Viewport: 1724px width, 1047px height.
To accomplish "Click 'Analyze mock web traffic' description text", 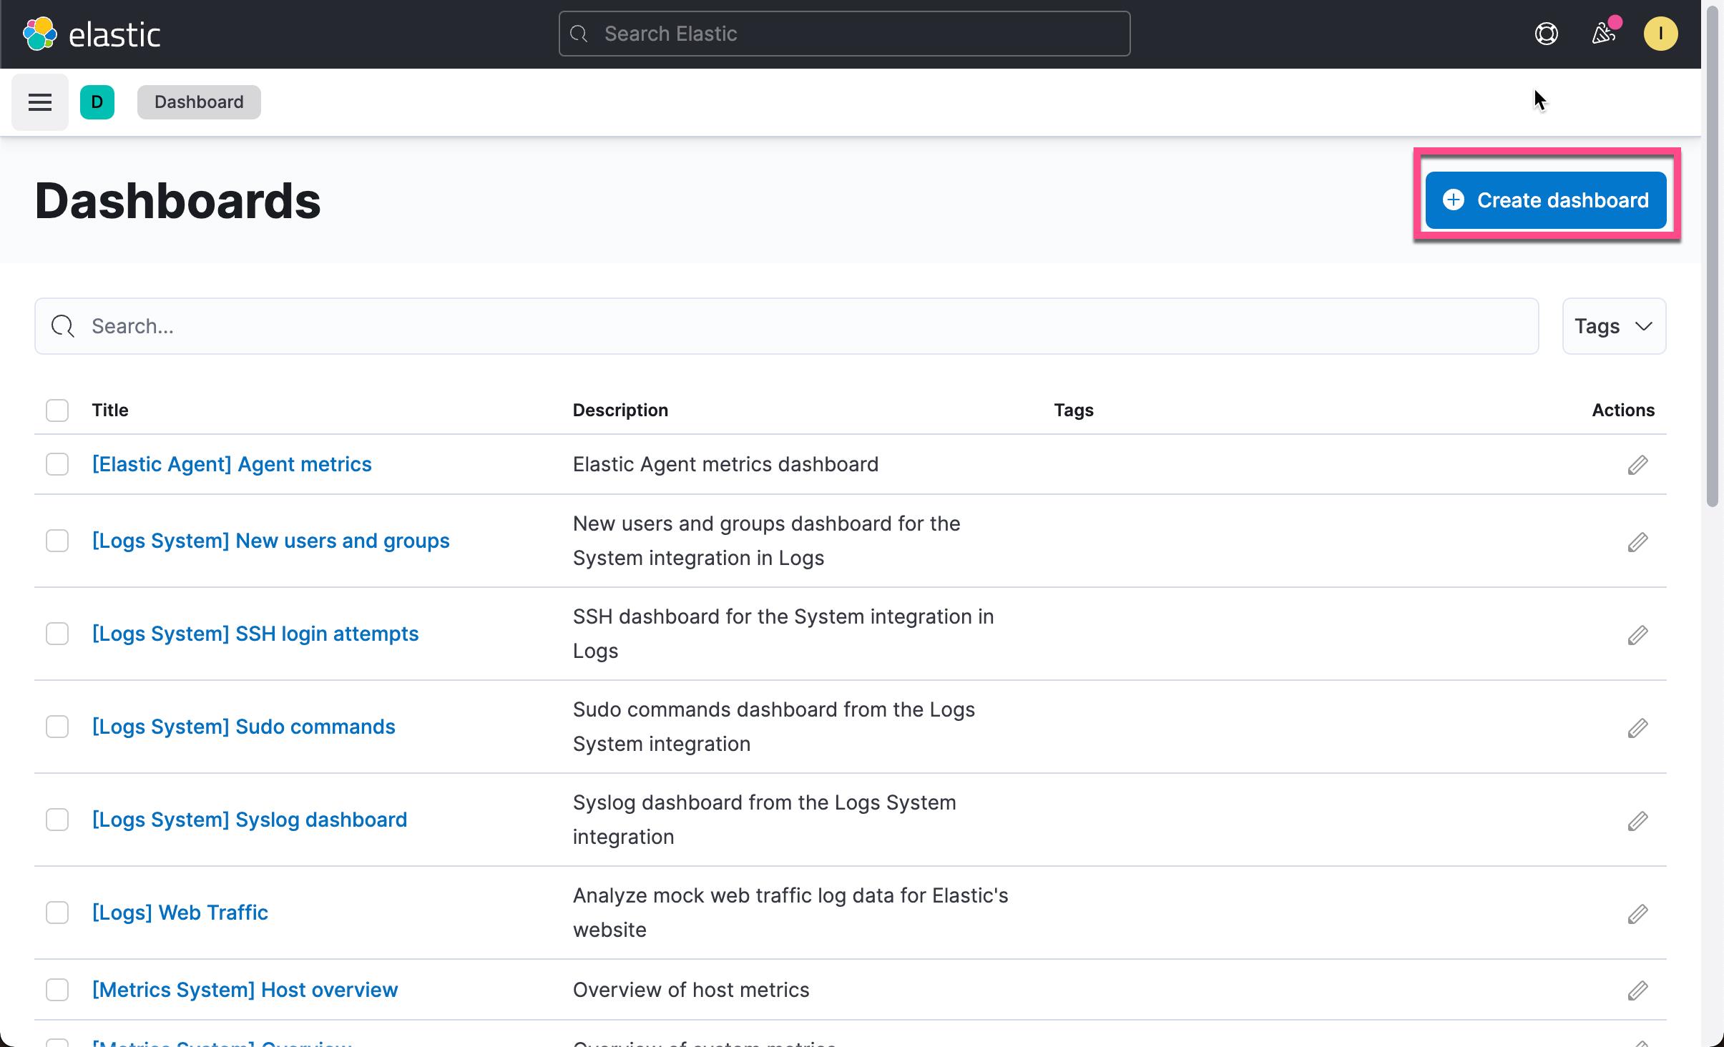I will [790, 913].
